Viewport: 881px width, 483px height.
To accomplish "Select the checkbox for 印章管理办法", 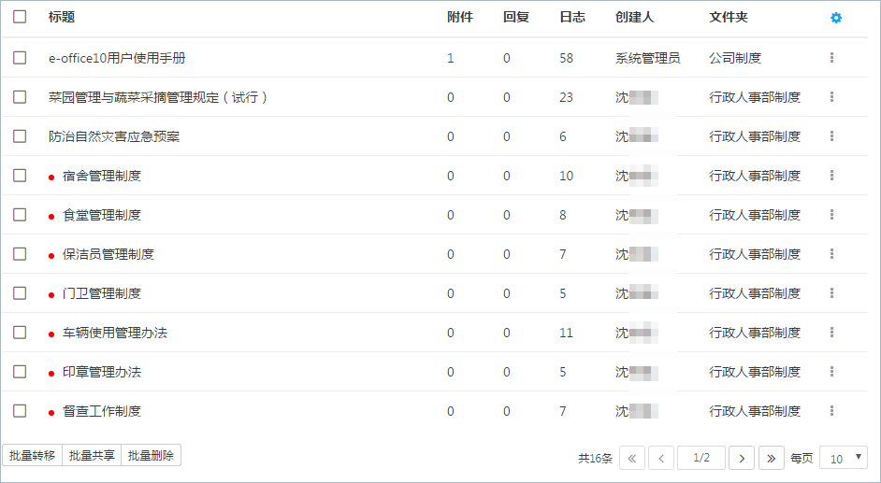I will coord(20,372).
